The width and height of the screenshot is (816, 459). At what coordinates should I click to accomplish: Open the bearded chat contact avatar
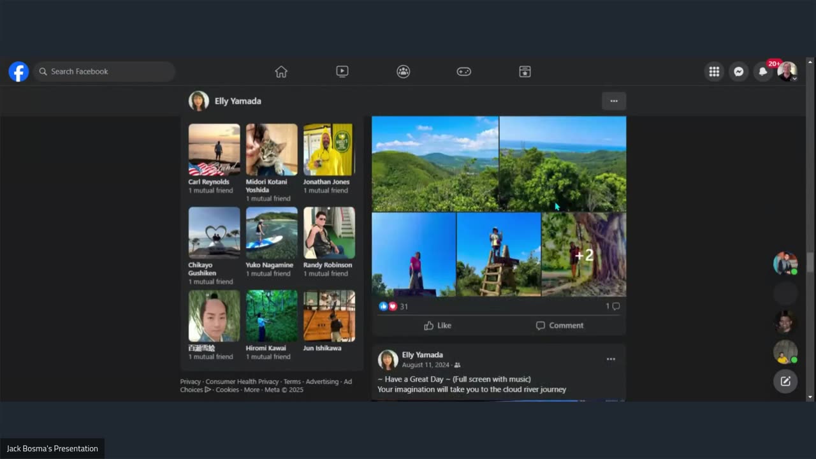click(785, 322)
